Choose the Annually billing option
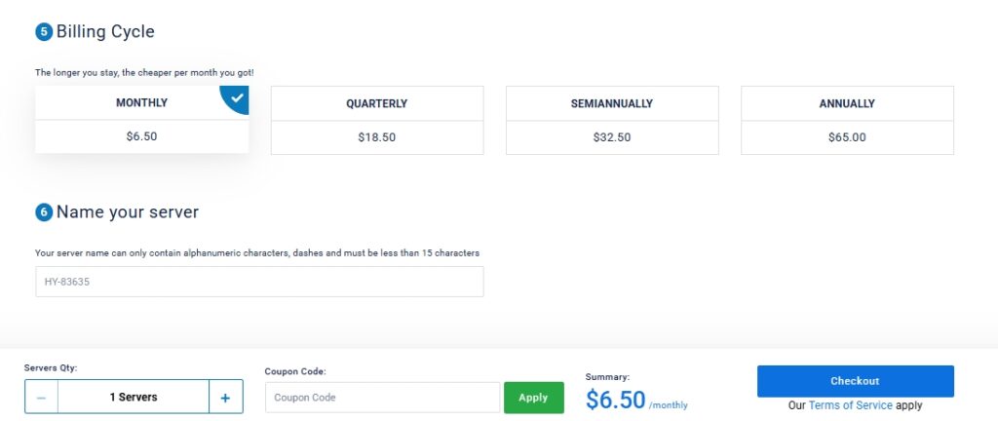This screenshot has height=421, width=998. click(847, 103)
